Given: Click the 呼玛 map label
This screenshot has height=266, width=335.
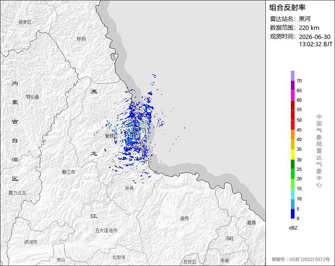Looking at the screenshot, I should click(82, 39).
